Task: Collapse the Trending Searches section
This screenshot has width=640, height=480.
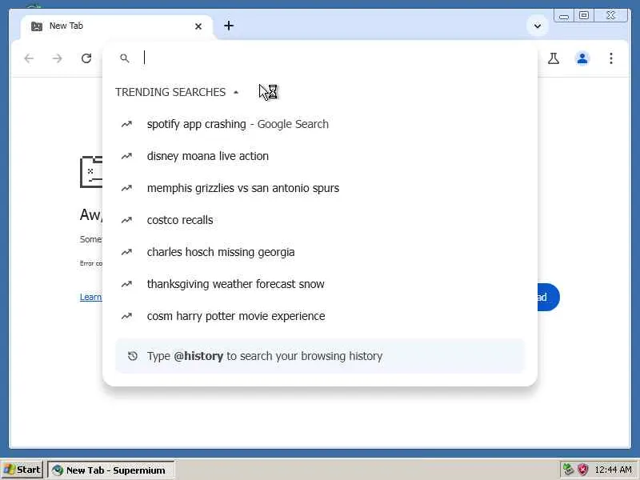Action: (x=236, y=92)
